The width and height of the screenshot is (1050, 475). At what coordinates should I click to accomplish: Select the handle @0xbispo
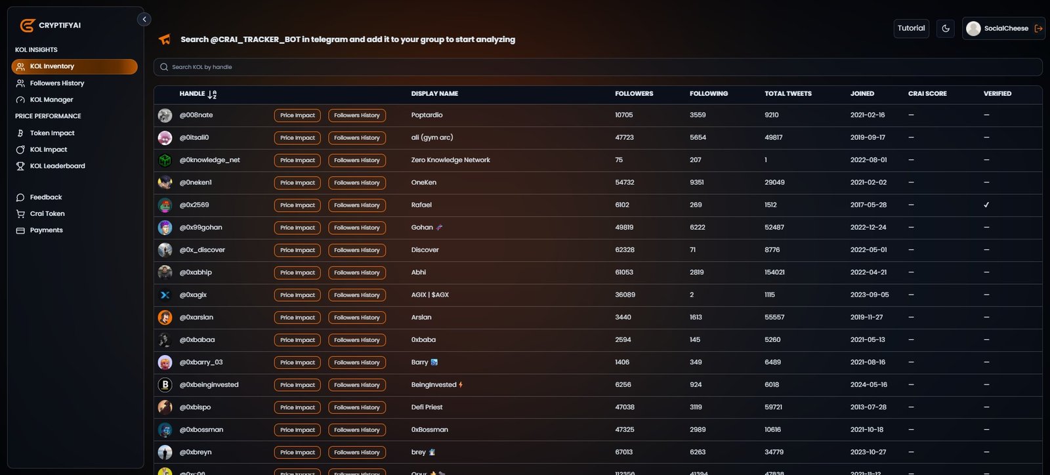(195, 407)
